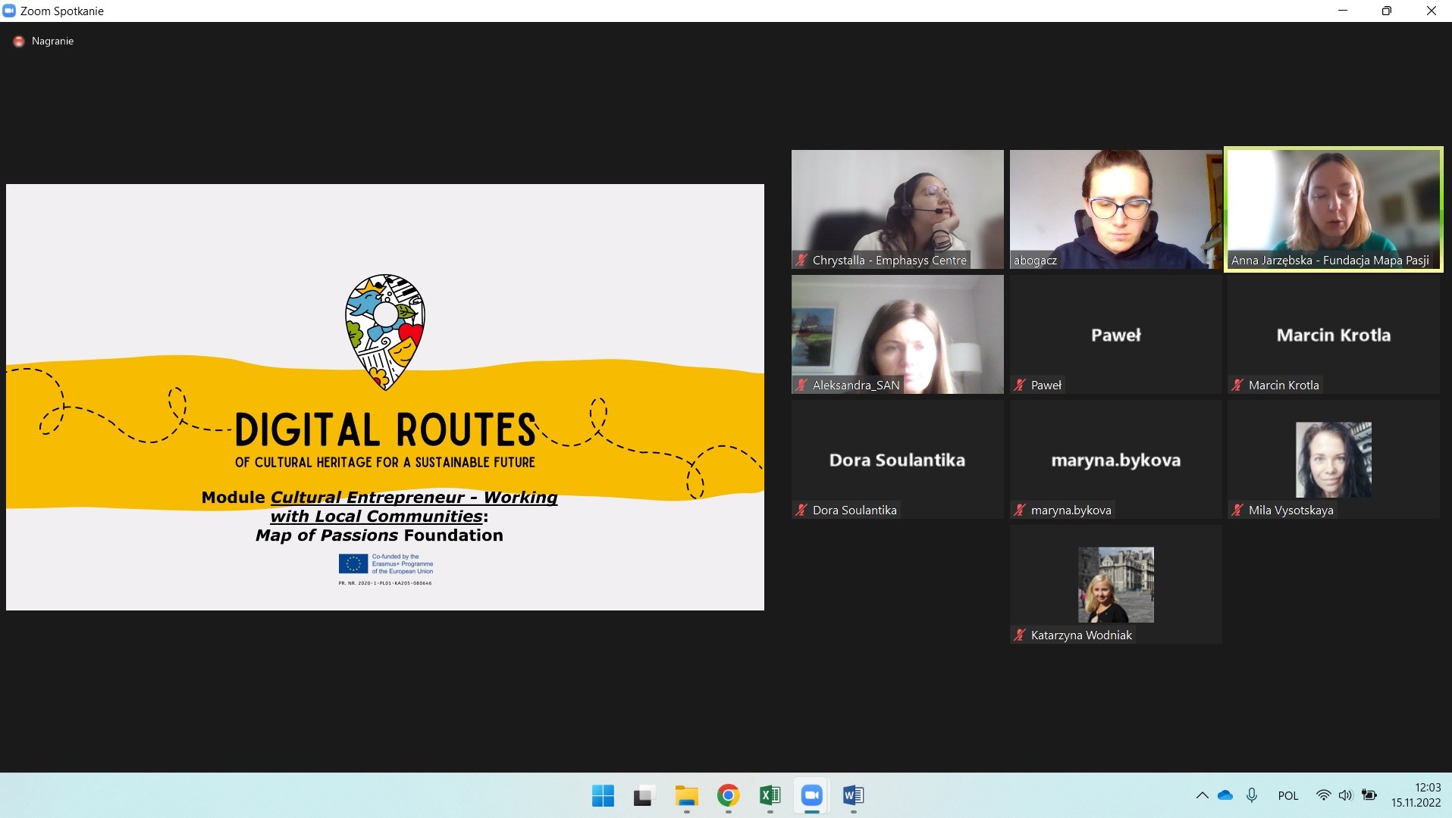Viewport: 1452px width, 818px height.
Task: Click the microphone tray icon
Action: pyautogui.click(x=1252, y=795)
